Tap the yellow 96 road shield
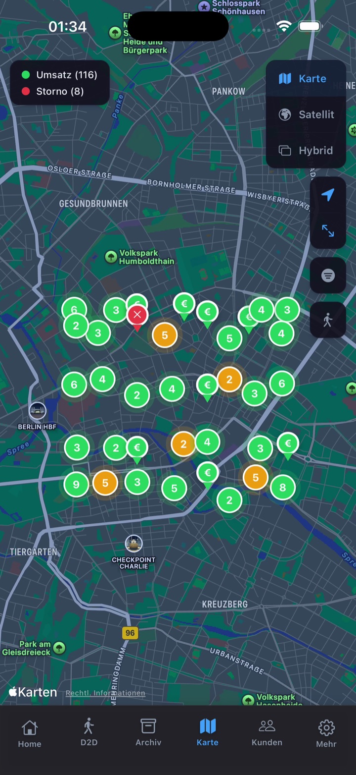The height and width of the screenshot is (775, 356). [130, 633]
